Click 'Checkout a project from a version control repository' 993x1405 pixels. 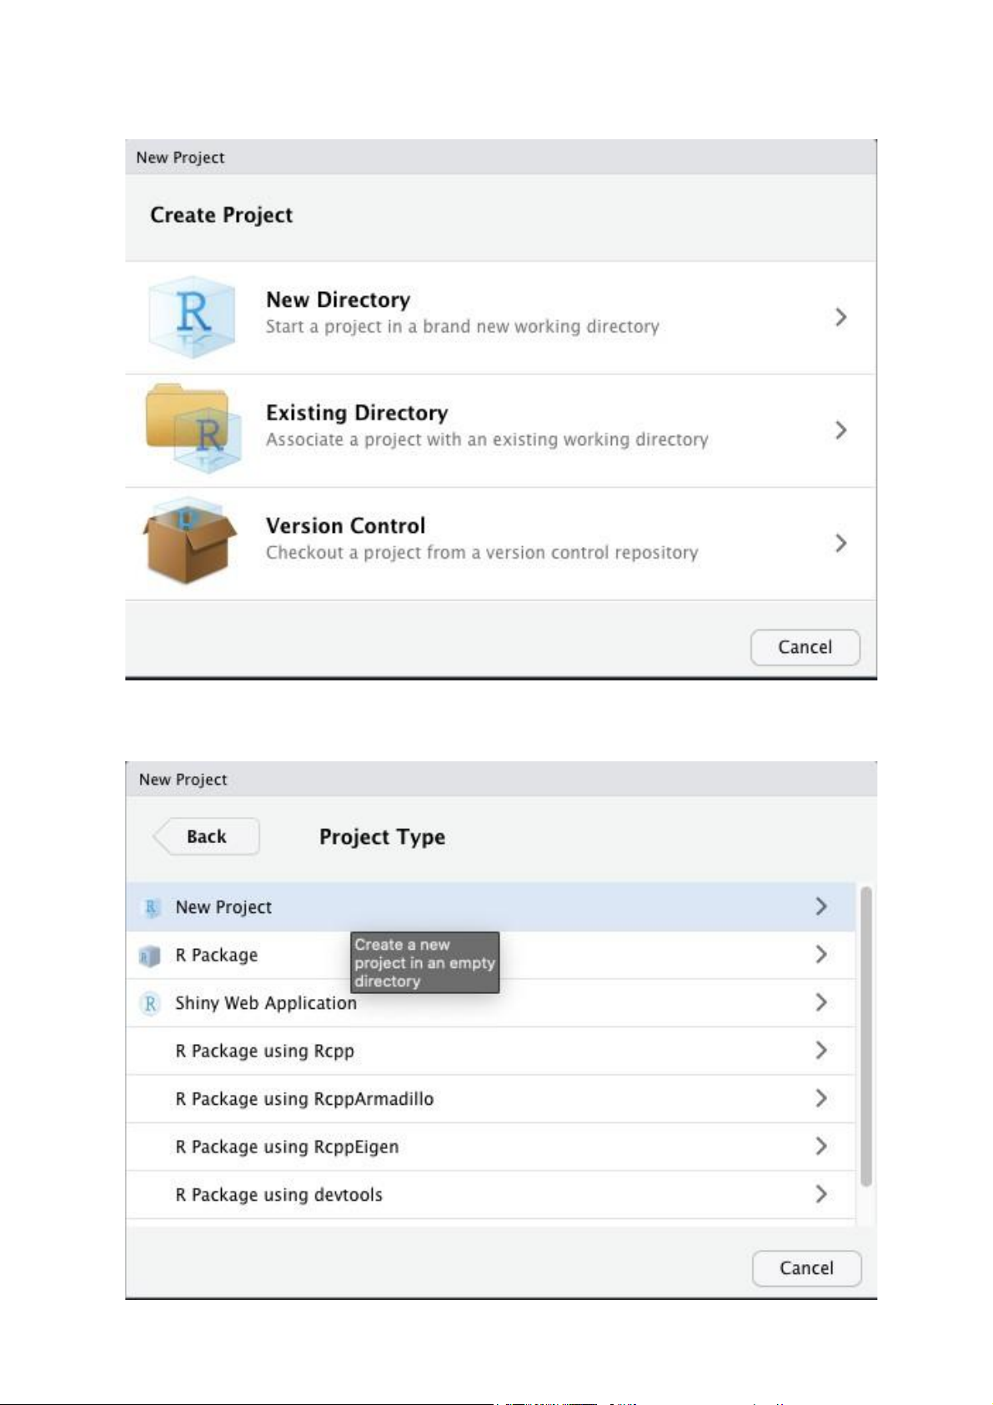482,553
